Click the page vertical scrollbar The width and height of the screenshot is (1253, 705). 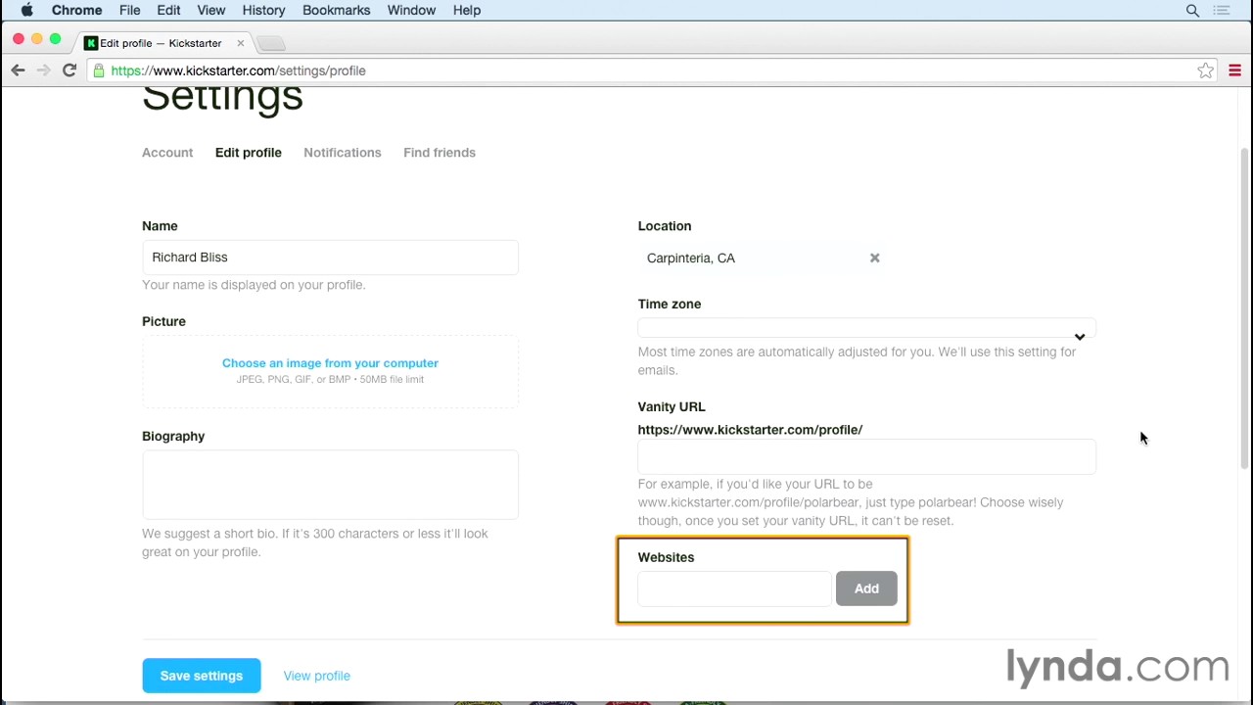pyautogui.click(x=1245, y=308)
